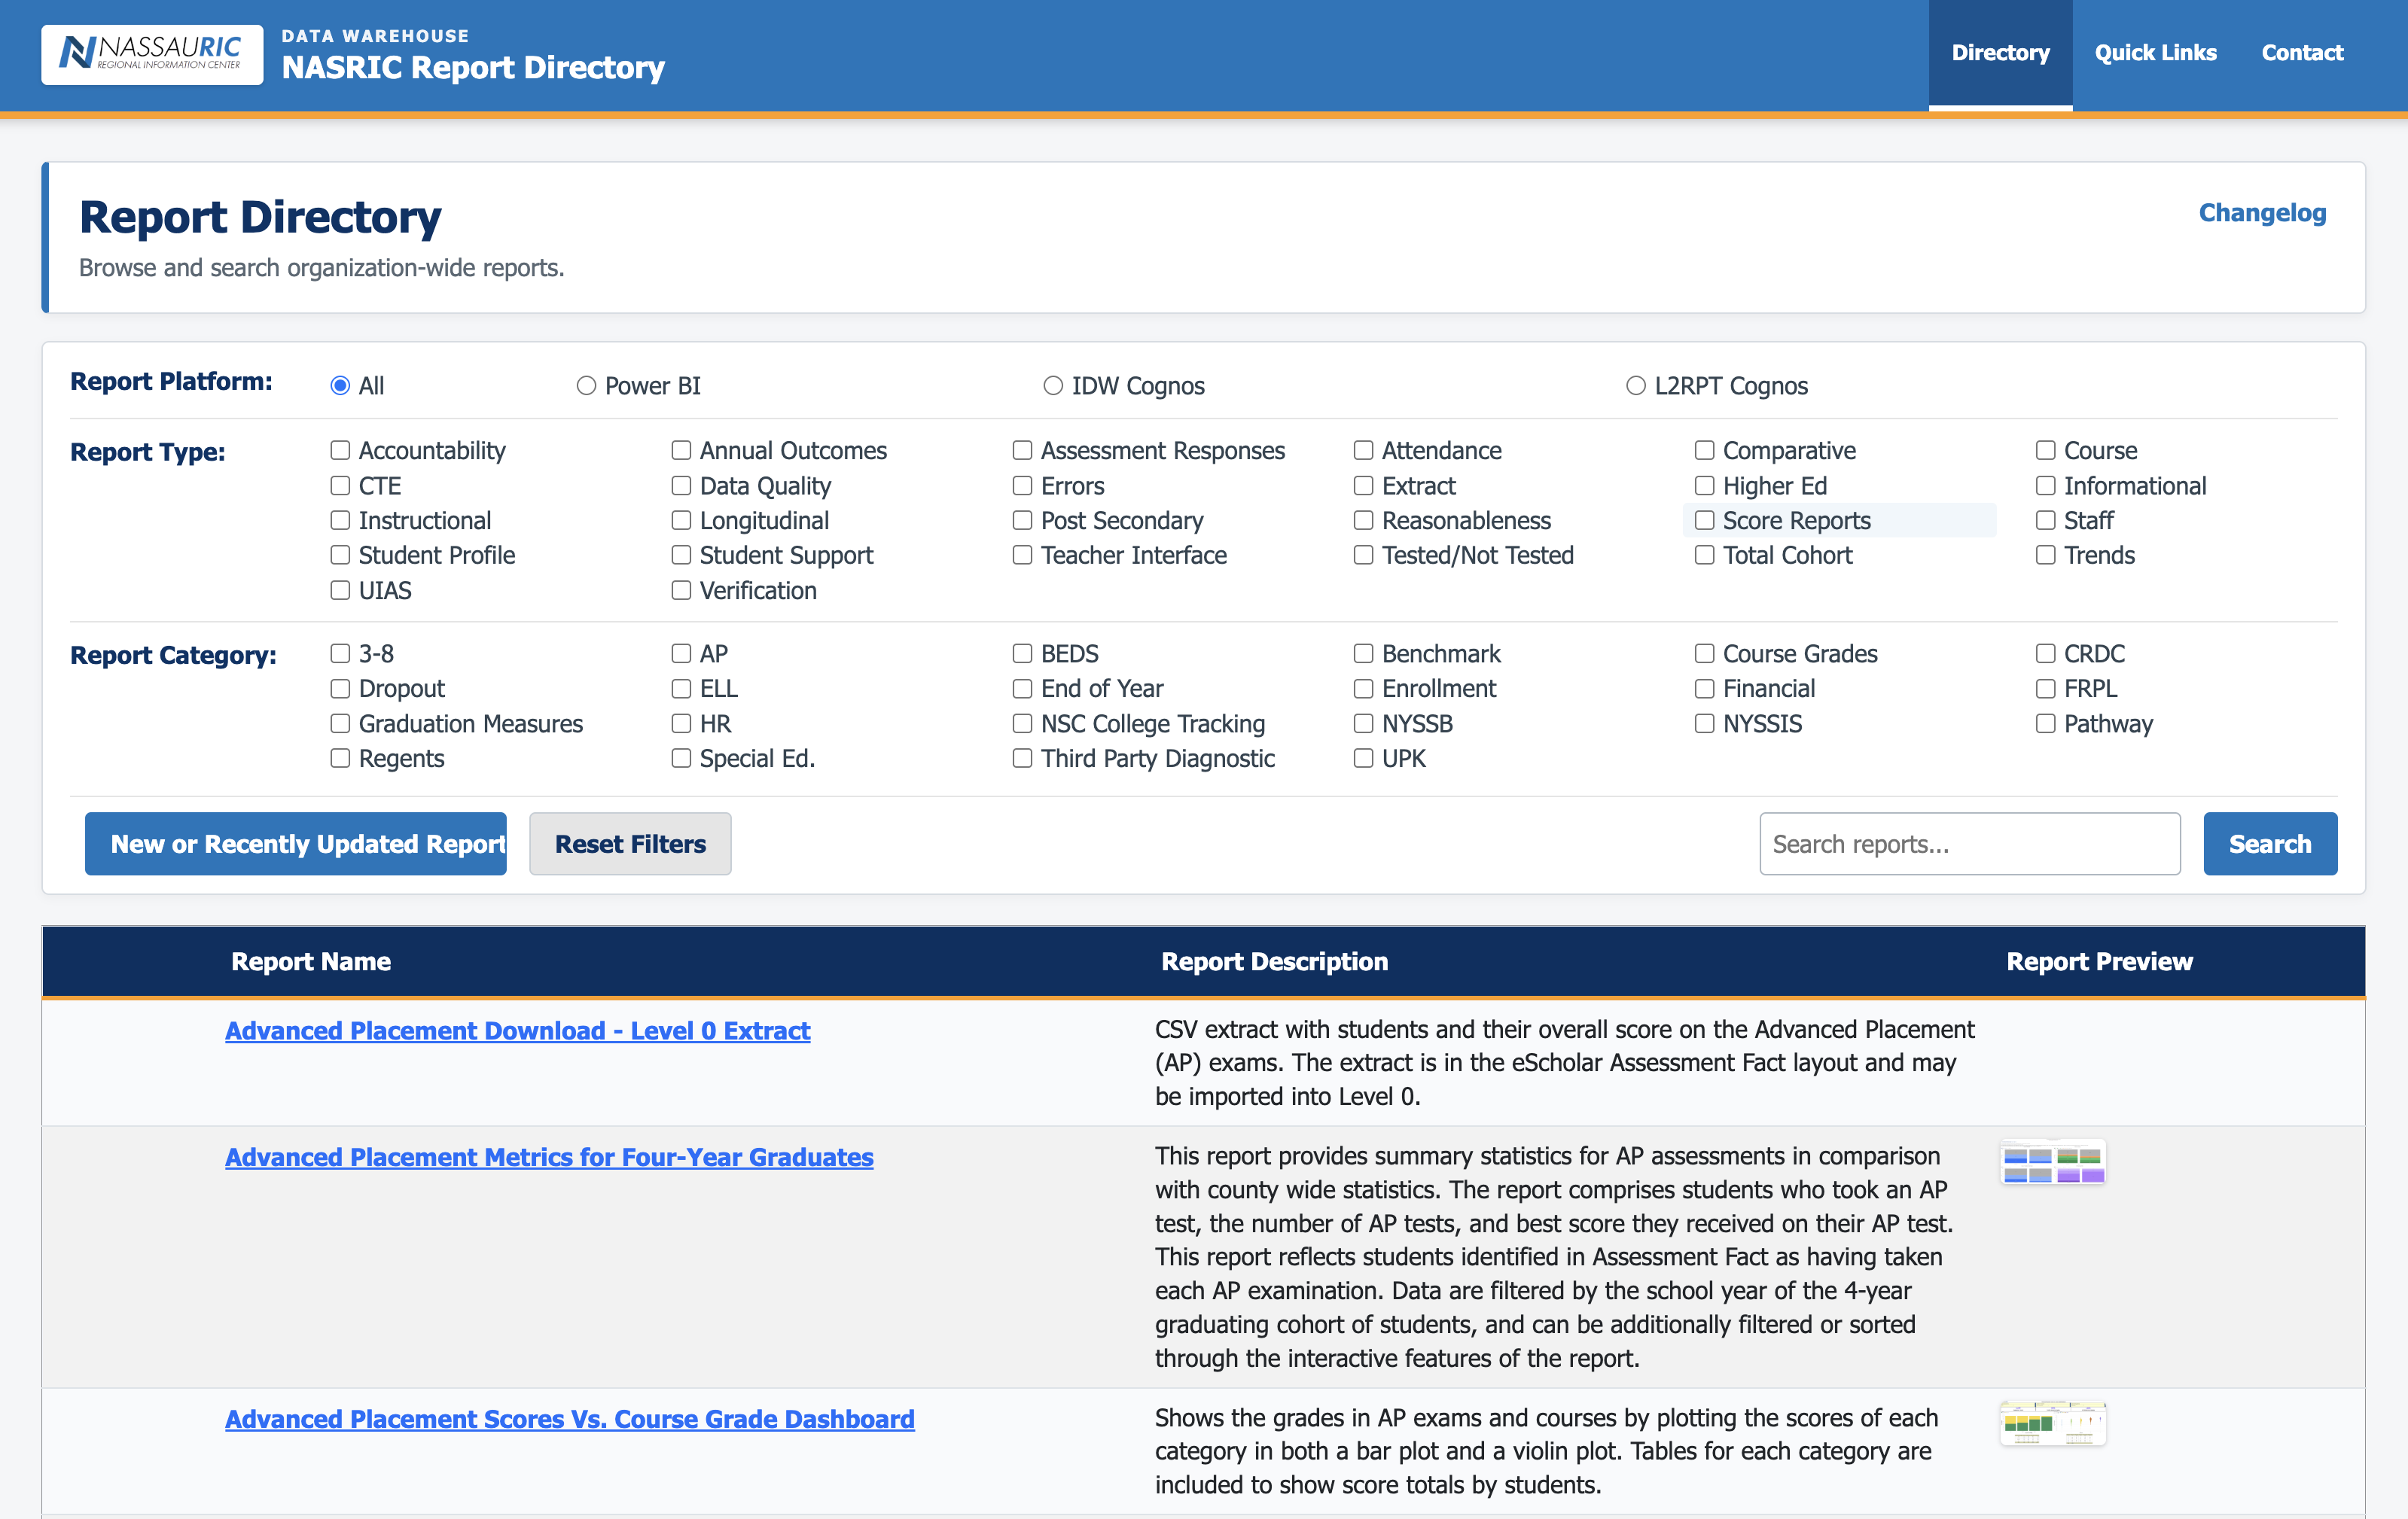Check the End of Year checkbox
Viewport: 2408px width, 1519px height.
(x=1022, y=689)
